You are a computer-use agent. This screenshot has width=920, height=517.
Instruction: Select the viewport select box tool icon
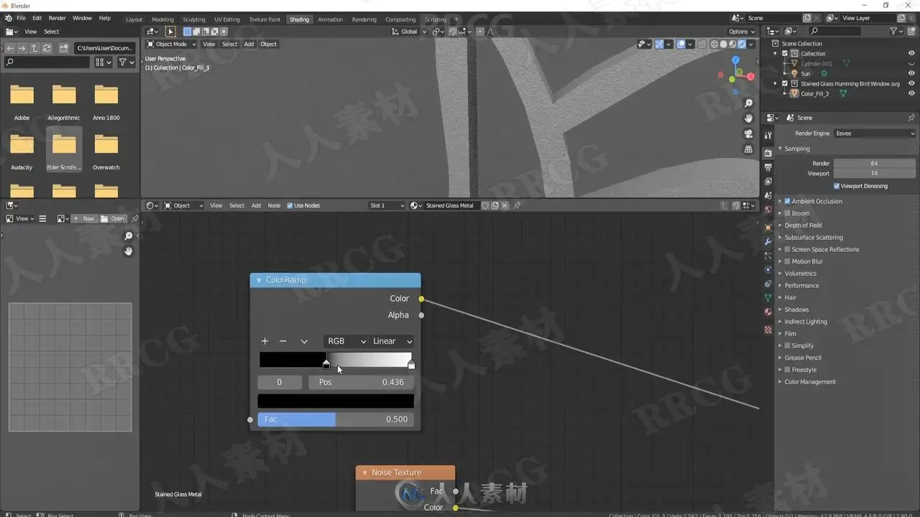(x=170, y=32)
